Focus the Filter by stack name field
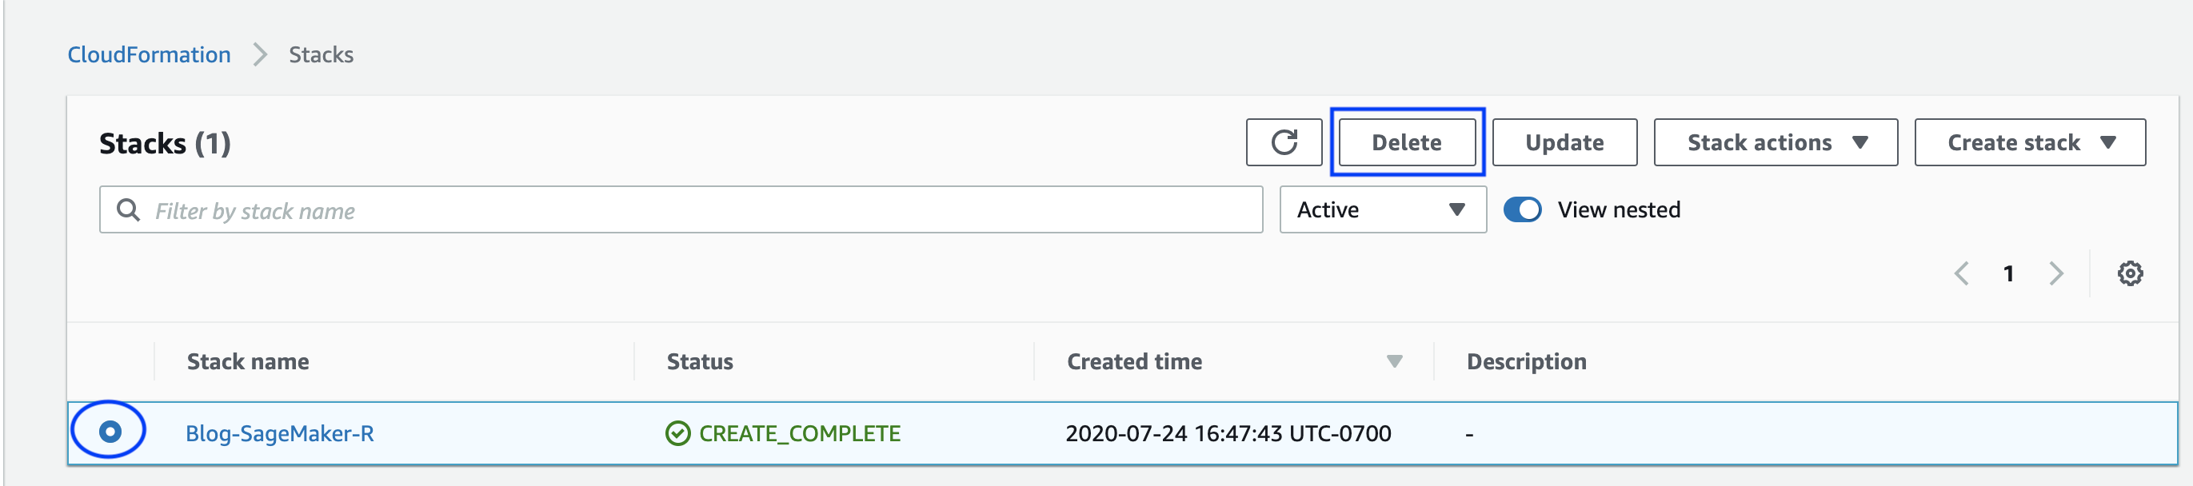The image size is (2193, 486). click(x=681, y=209)
